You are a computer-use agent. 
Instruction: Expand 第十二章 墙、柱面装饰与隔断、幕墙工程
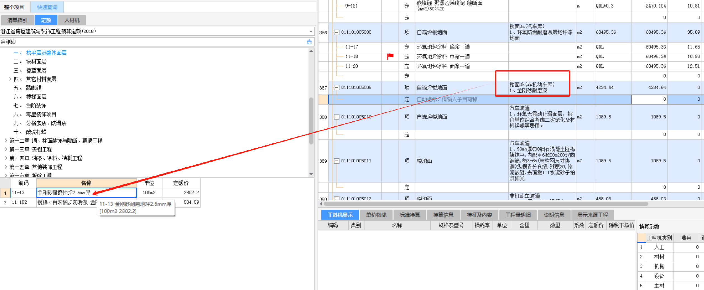point(6,141)
